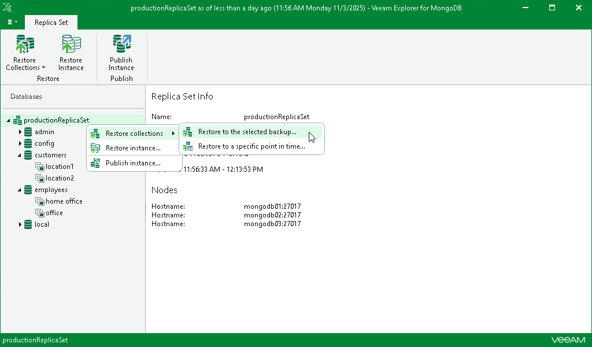The image size is (592, 347).
Task: Click the customers database icon in the tree
Action: 28,155
